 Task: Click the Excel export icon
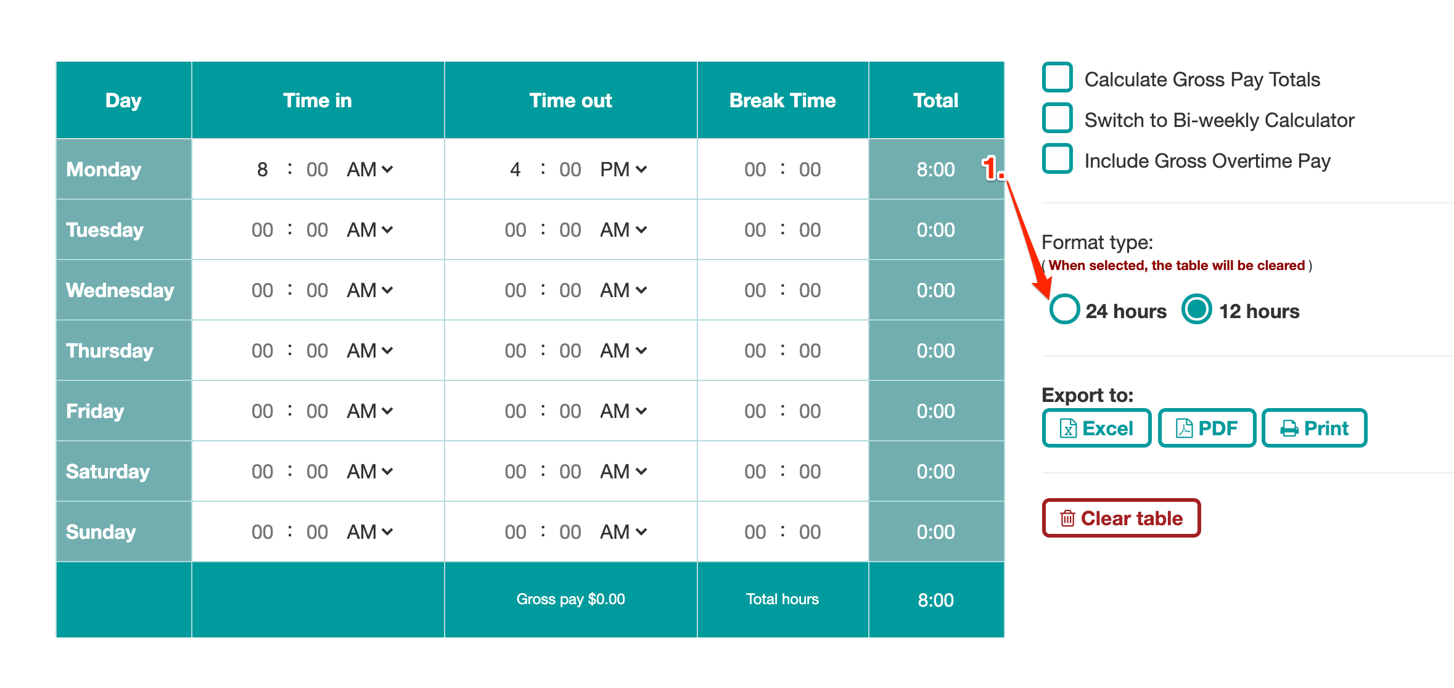(1068, 428)
